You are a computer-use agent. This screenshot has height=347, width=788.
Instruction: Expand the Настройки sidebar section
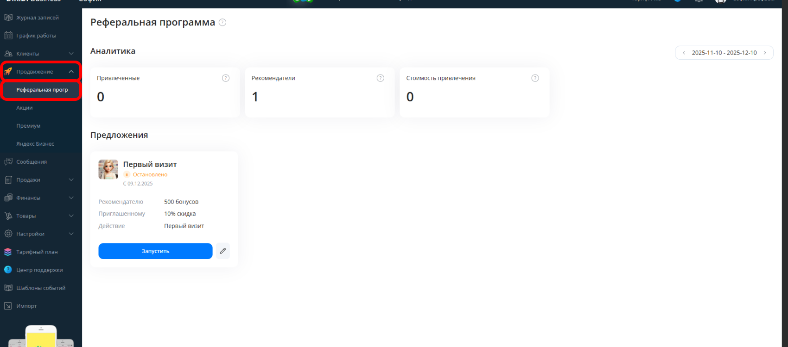71,234
